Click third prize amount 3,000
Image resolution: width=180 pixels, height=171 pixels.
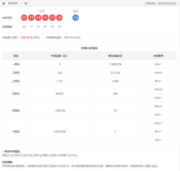click(115, 81)
